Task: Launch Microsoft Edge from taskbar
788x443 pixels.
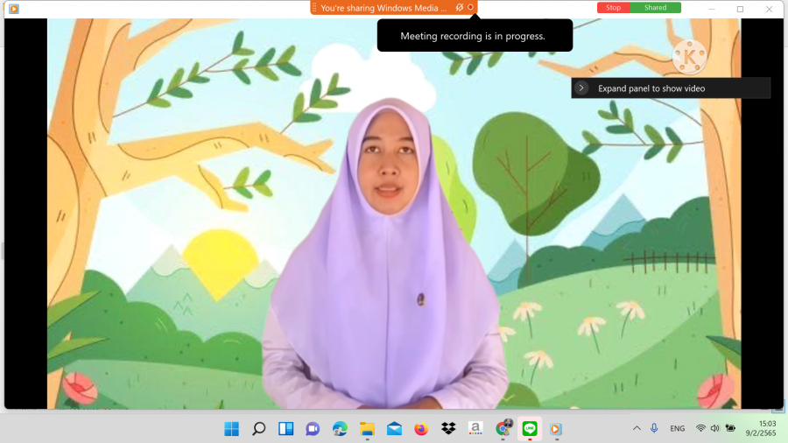Action: tap(340, 429)
